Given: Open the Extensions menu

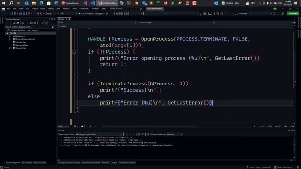Looking at the screenshot, I should coord(84,8).
